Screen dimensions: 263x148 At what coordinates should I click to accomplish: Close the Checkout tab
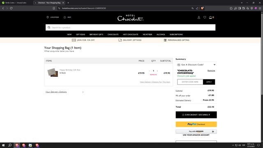(x=63, y=3)
